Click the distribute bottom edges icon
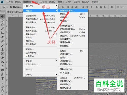Image resolution: width=127 pixels, height=95 pixels. [91, 7]
